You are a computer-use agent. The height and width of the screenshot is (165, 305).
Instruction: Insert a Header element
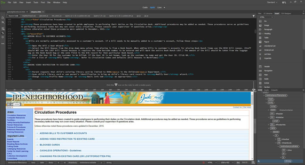267,66
